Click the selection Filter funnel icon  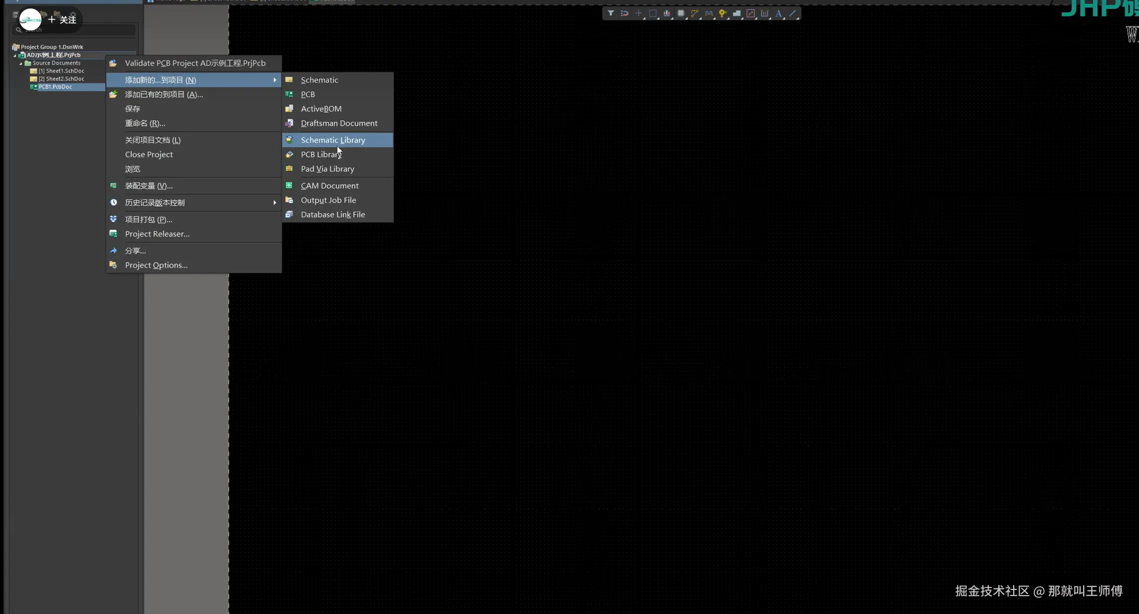[x=610, y=13]
